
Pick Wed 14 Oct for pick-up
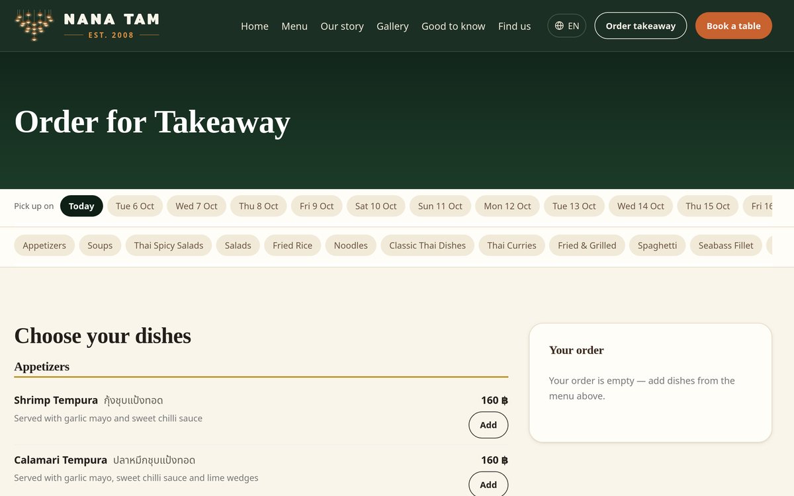tap(640, 206)
